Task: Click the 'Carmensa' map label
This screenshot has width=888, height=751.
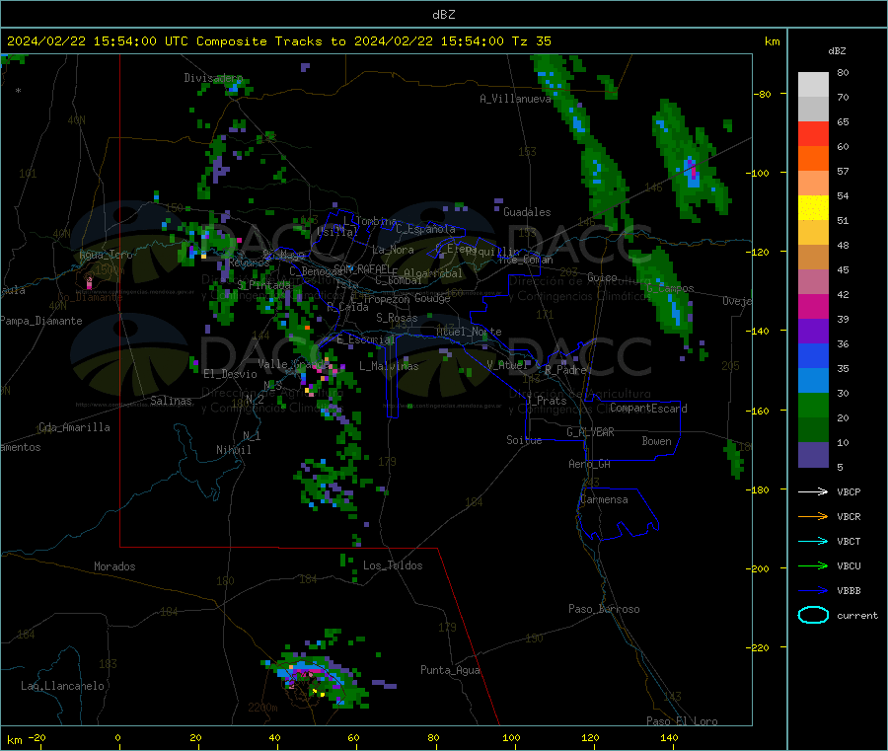Action: point(604,499)
